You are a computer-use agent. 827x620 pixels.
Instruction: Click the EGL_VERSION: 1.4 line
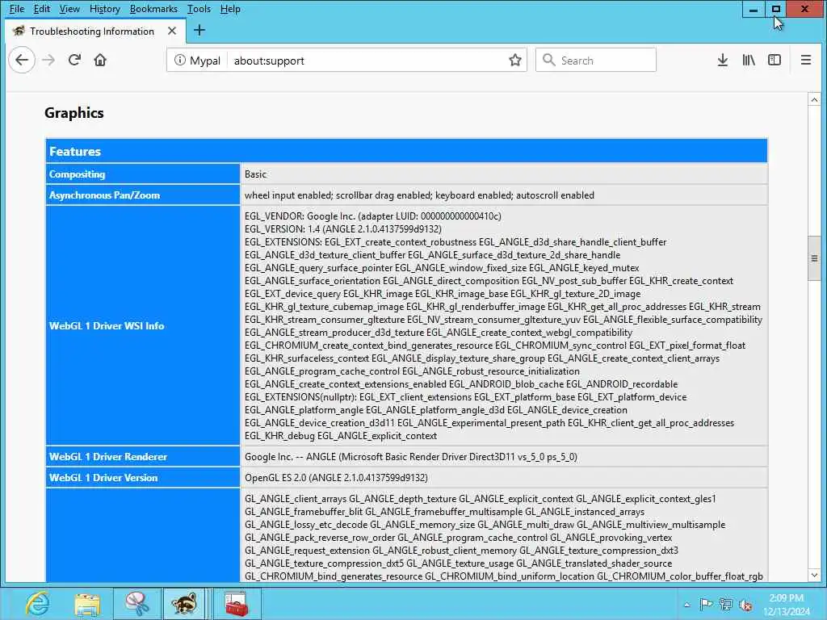(342, 228)
